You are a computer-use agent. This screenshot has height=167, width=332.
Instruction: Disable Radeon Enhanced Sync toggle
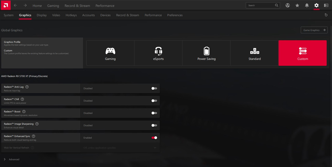click(154, 138)
